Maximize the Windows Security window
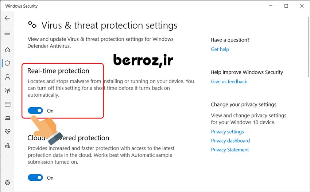The width and height of the screenshot is (310, 192). coord(286,6)
